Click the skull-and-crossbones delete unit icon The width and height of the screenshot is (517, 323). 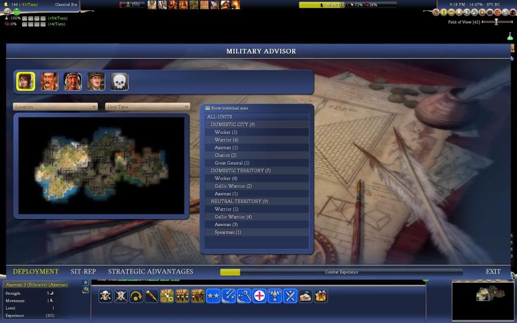105,296
